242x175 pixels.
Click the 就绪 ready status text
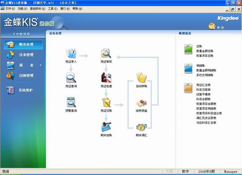(x=6, y=171)
